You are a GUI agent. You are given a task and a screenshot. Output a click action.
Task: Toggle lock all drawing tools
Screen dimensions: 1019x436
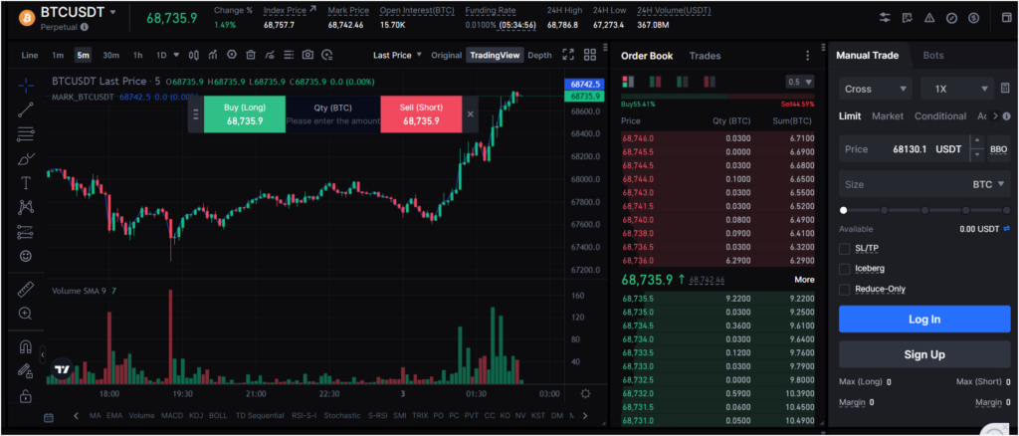26,395
